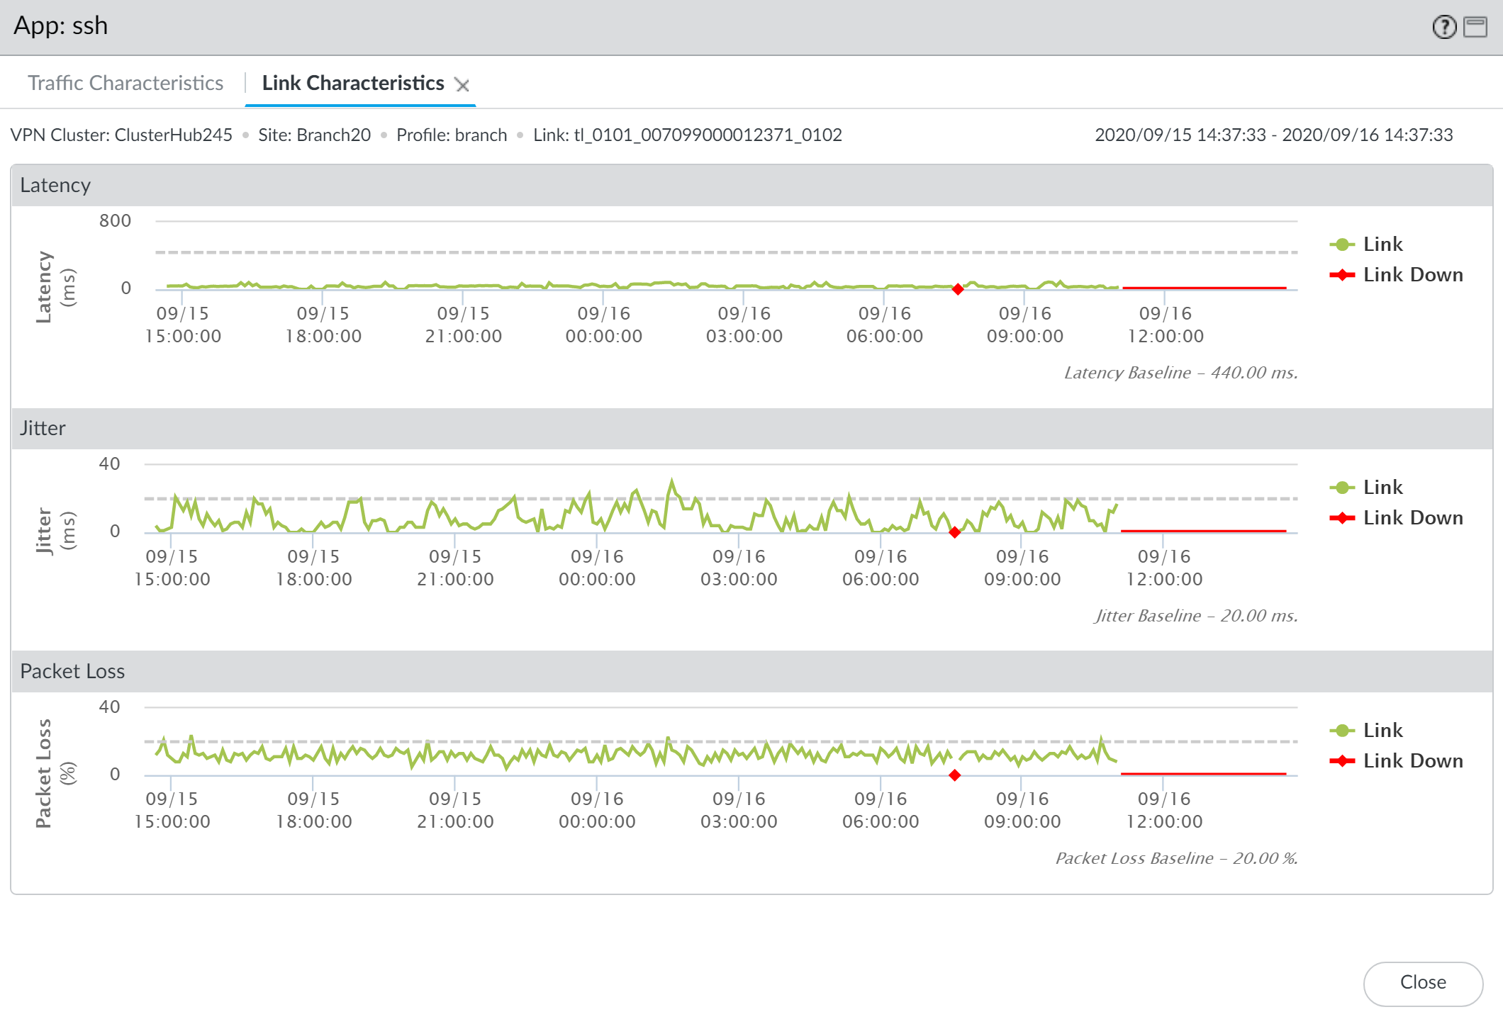Close the Link Characteristics tab with X

[462, 85]
